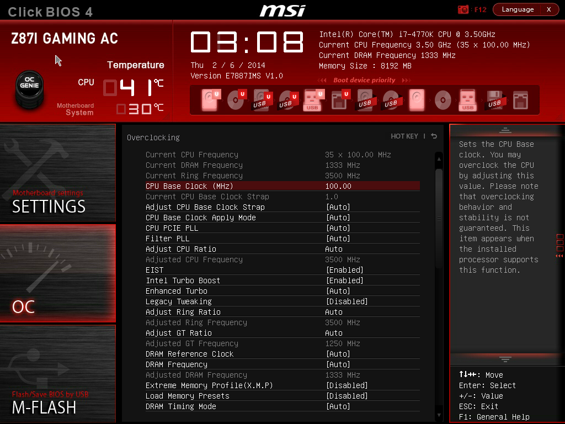Select the UEFI USB CD/DVD boot icon
Screen dimensions: 565x424
(x=288, y=99)
